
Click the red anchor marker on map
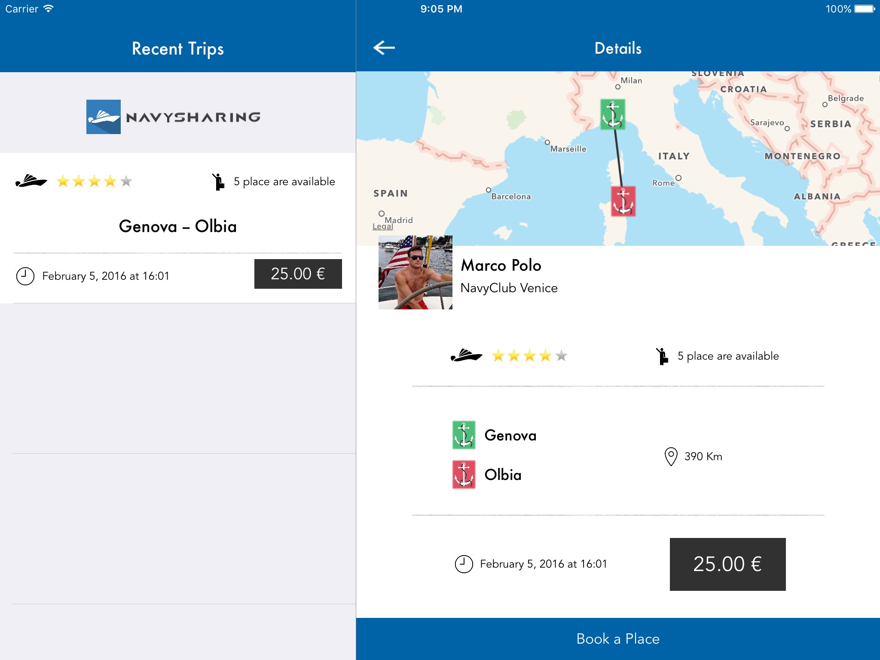point(623,201)
